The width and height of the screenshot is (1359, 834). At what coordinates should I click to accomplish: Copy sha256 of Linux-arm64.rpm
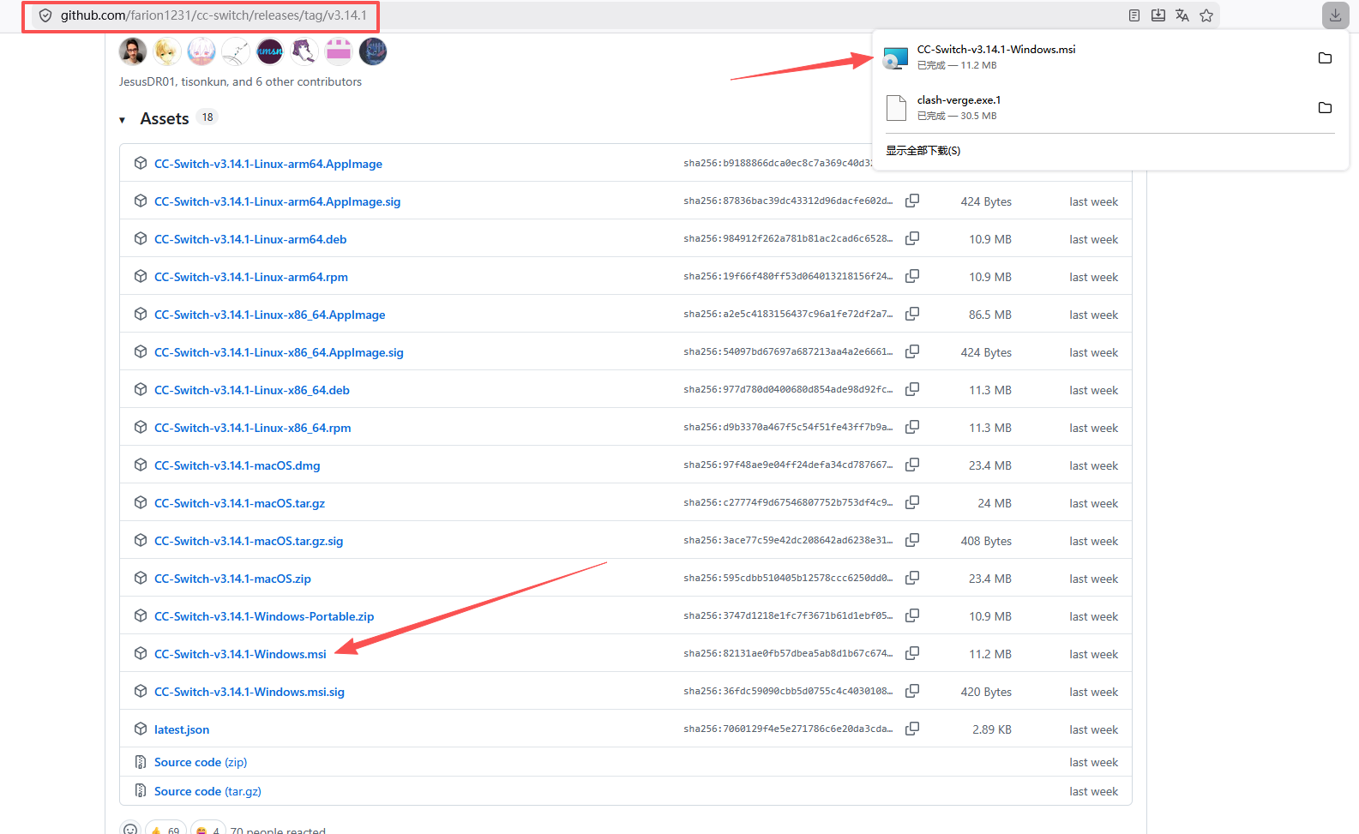912,276
